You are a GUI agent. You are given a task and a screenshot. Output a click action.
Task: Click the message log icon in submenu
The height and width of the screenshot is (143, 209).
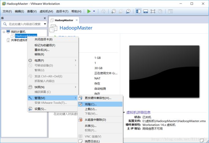pyautogui.click(x=80, y=141)
